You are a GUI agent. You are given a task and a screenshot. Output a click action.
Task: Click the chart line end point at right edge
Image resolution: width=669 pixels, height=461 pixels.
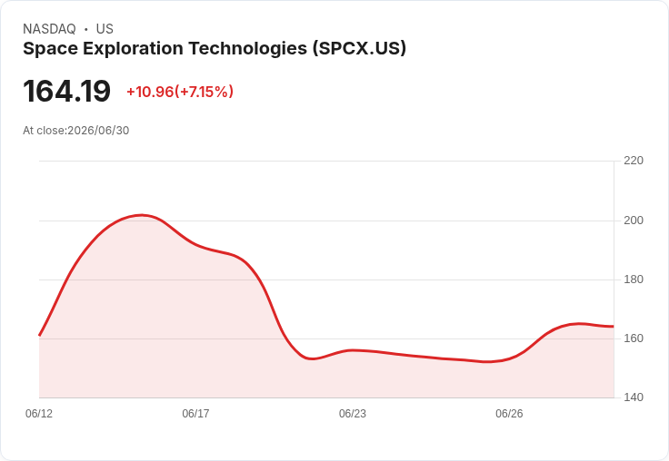pos(614,327)
